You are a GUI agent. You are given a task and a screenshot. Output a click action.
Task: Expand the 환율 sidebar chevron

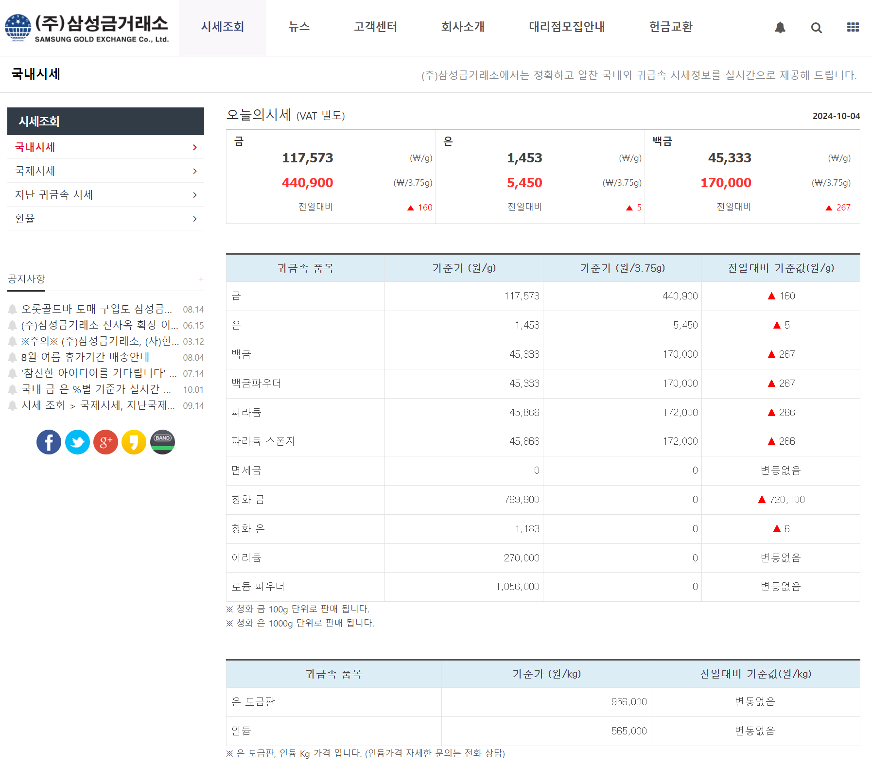(194, 218)
